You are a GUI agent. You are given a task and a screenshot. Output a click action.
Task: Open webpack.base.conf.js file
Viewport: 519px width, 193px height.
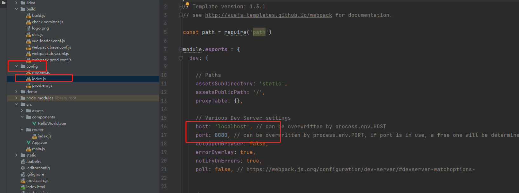[51, 47]
